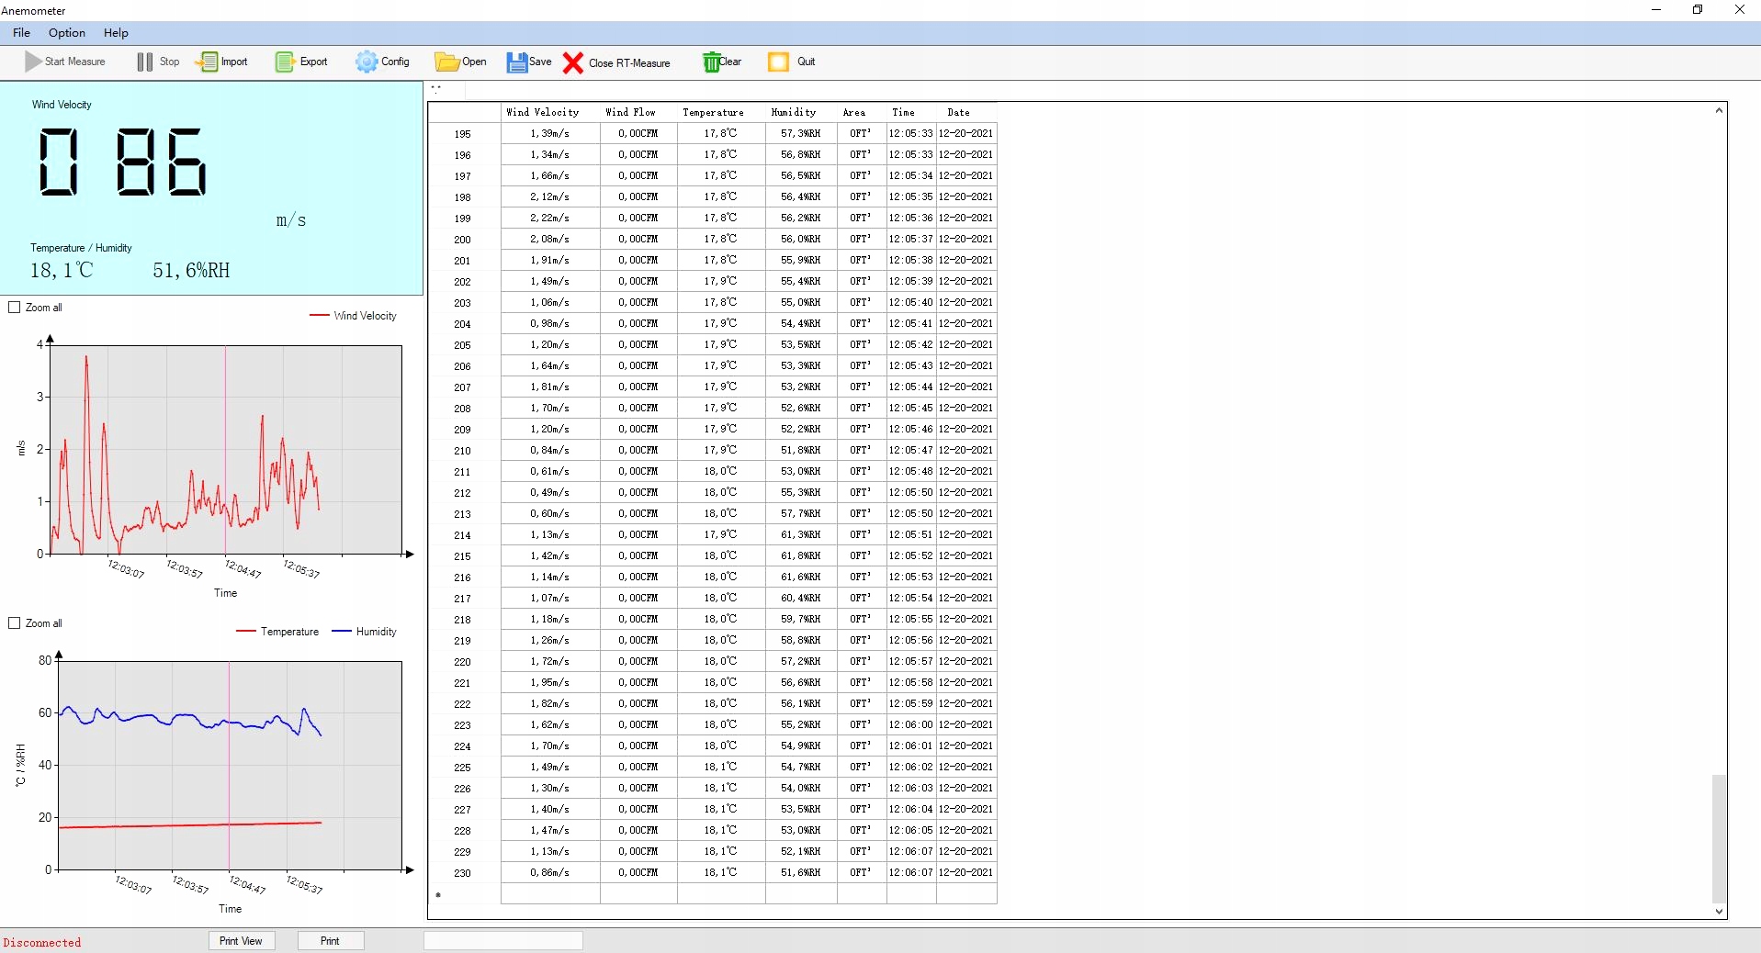This screenshot has width=1761, height=953.
Task: Click the Stop toolbar label
Action: tap(170, 62)
